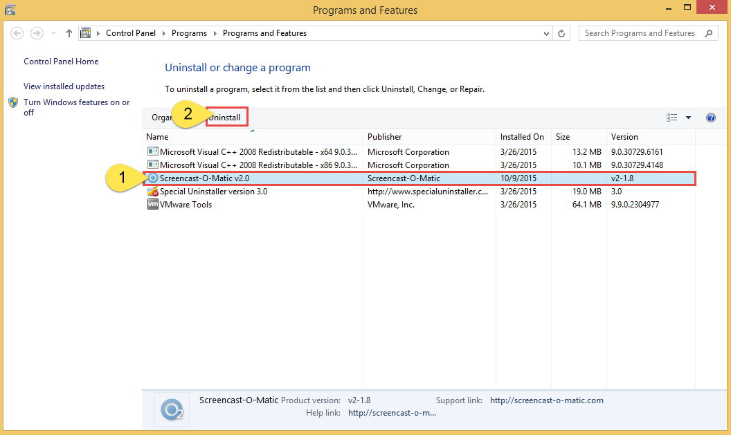Viewport: 731px width, 435px height.
Task: Click Screencast-O-Matic row icon
Action: [152, 178]
